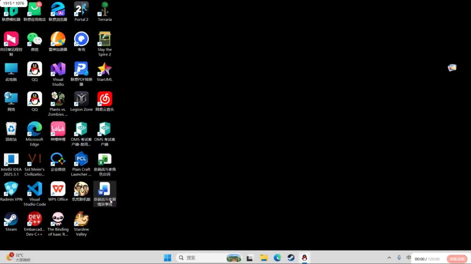
Task: Select the Legion Zone icon
Action: pyautogui.click(x=81, y=102)
